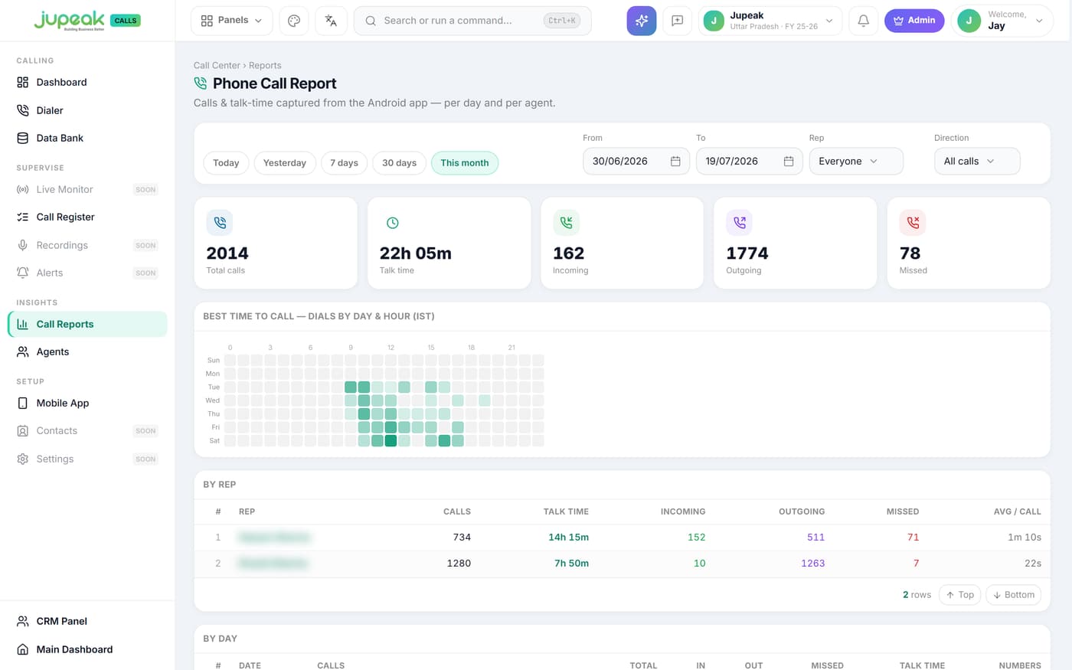Click the Jupeak logo
Viewport: 1072px width, 670px height.
click(x=69, y=20)
